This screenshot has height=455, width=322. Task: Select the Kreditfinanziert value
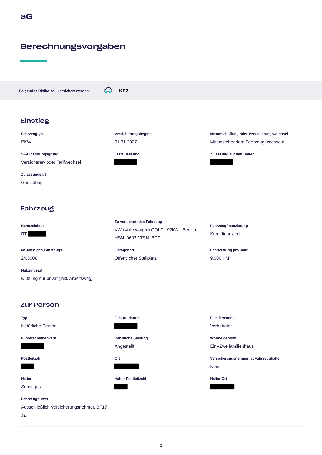(225, 234)
